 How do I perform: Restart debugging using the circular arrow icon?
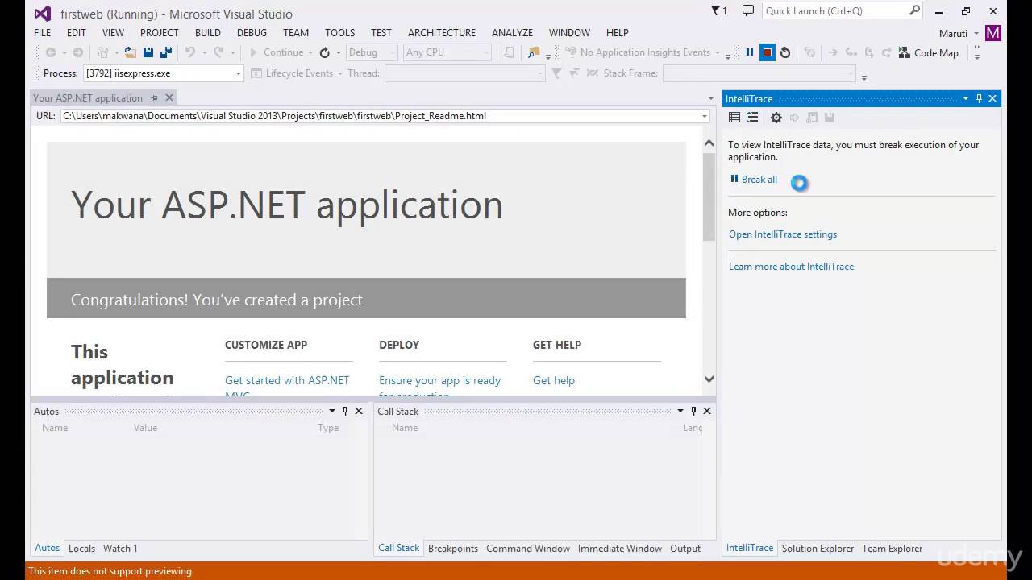click(785, 52)
